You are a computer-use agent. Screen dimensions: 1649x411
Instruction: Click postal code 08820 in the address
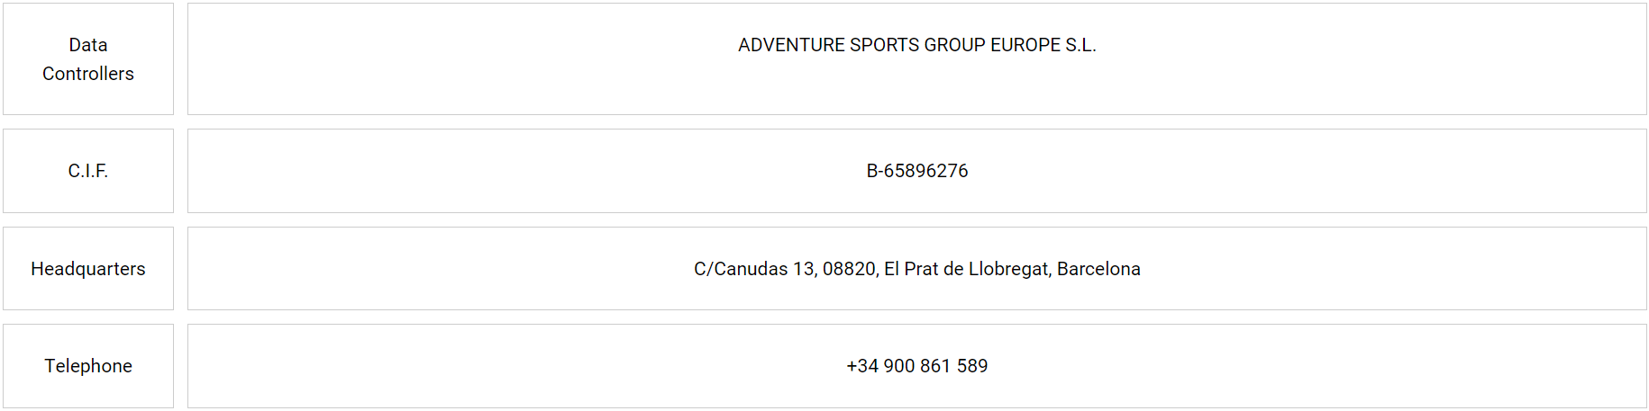coord(849,269)
